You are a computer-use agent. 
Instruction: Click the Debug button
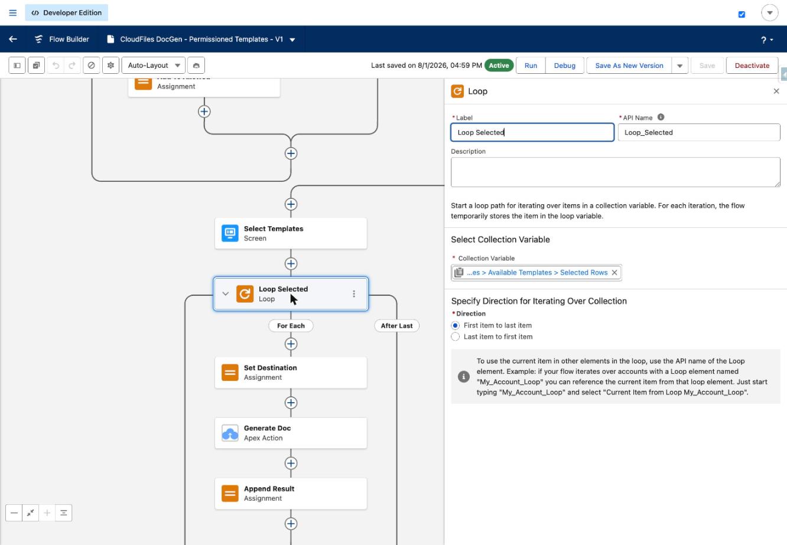[564, 66]
